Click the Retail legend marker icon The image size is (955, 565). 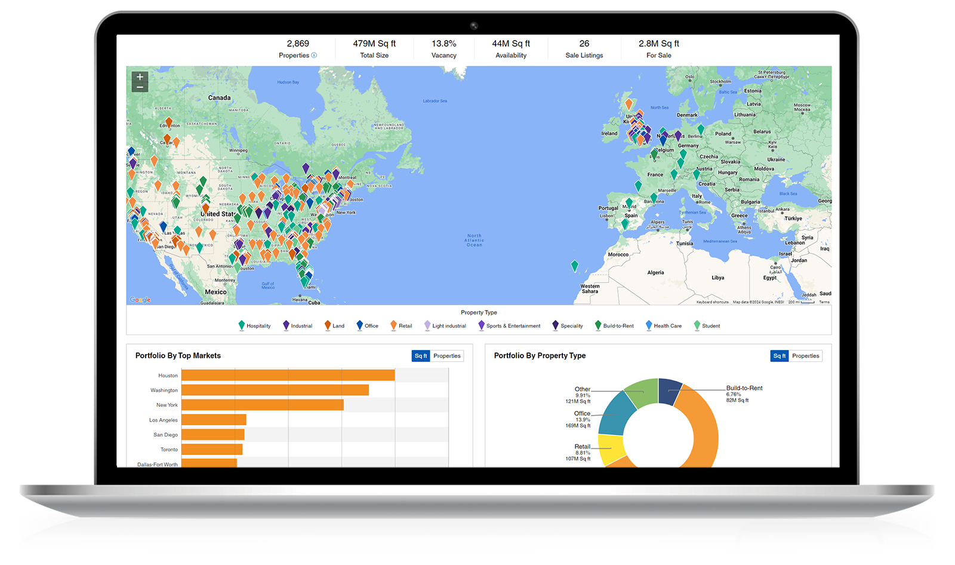(393, 325)
